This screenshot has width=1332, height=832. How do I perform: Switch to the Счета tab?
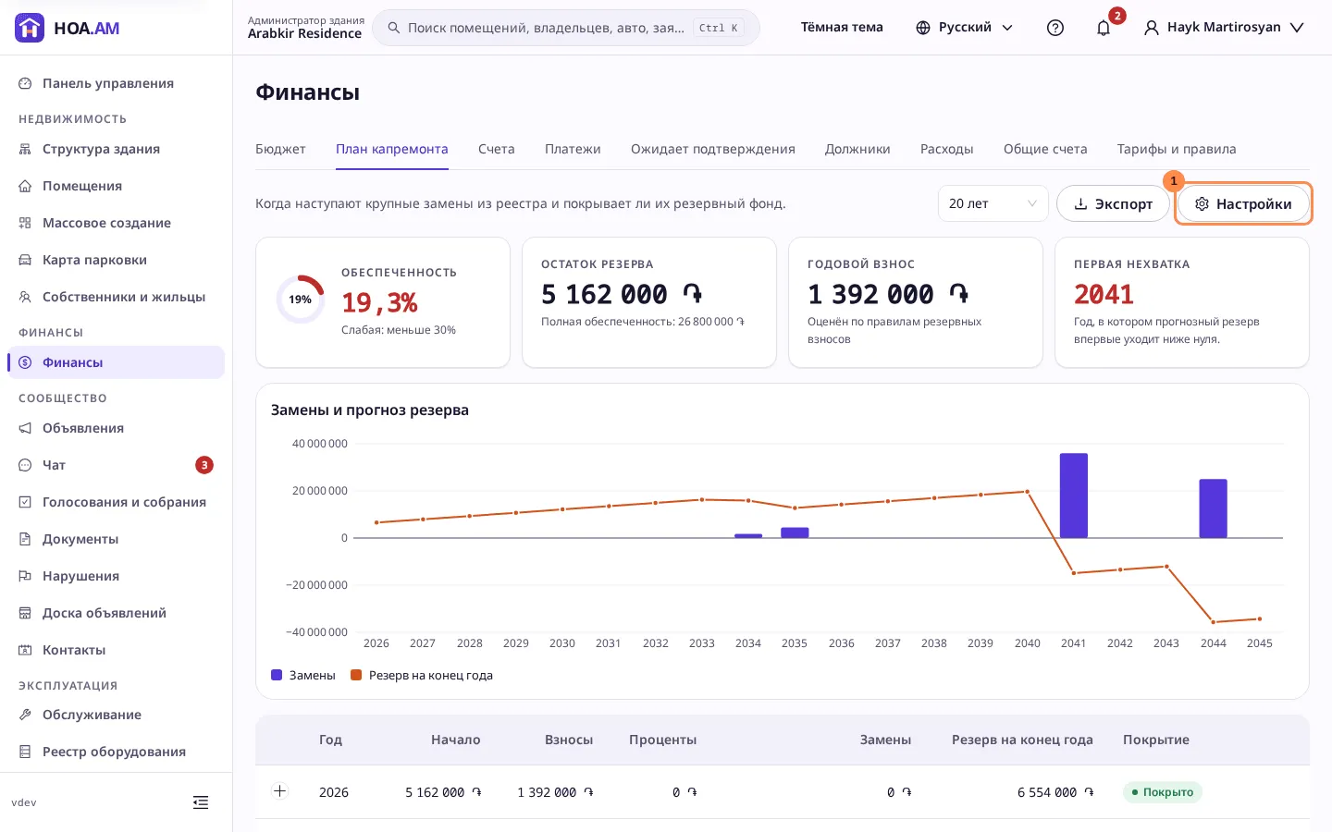click(x=497, y=149)
